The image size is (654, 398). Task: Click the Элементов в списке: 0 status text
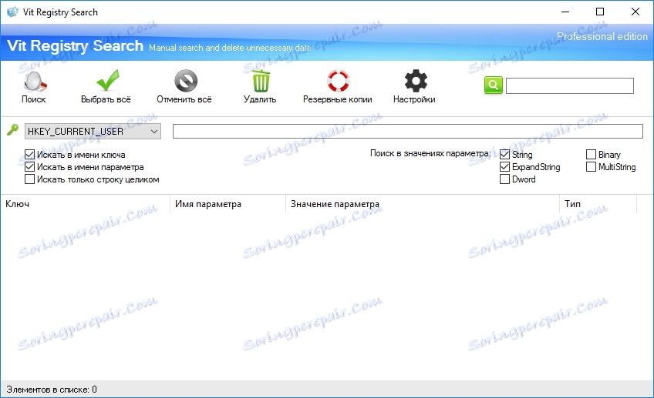click(x=52, y=390)
